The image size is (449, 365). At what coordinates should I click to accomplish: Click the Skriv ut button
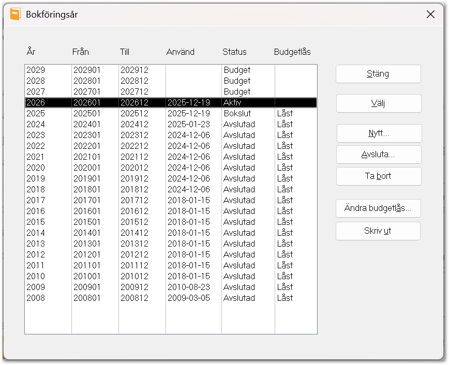point(378,231)
